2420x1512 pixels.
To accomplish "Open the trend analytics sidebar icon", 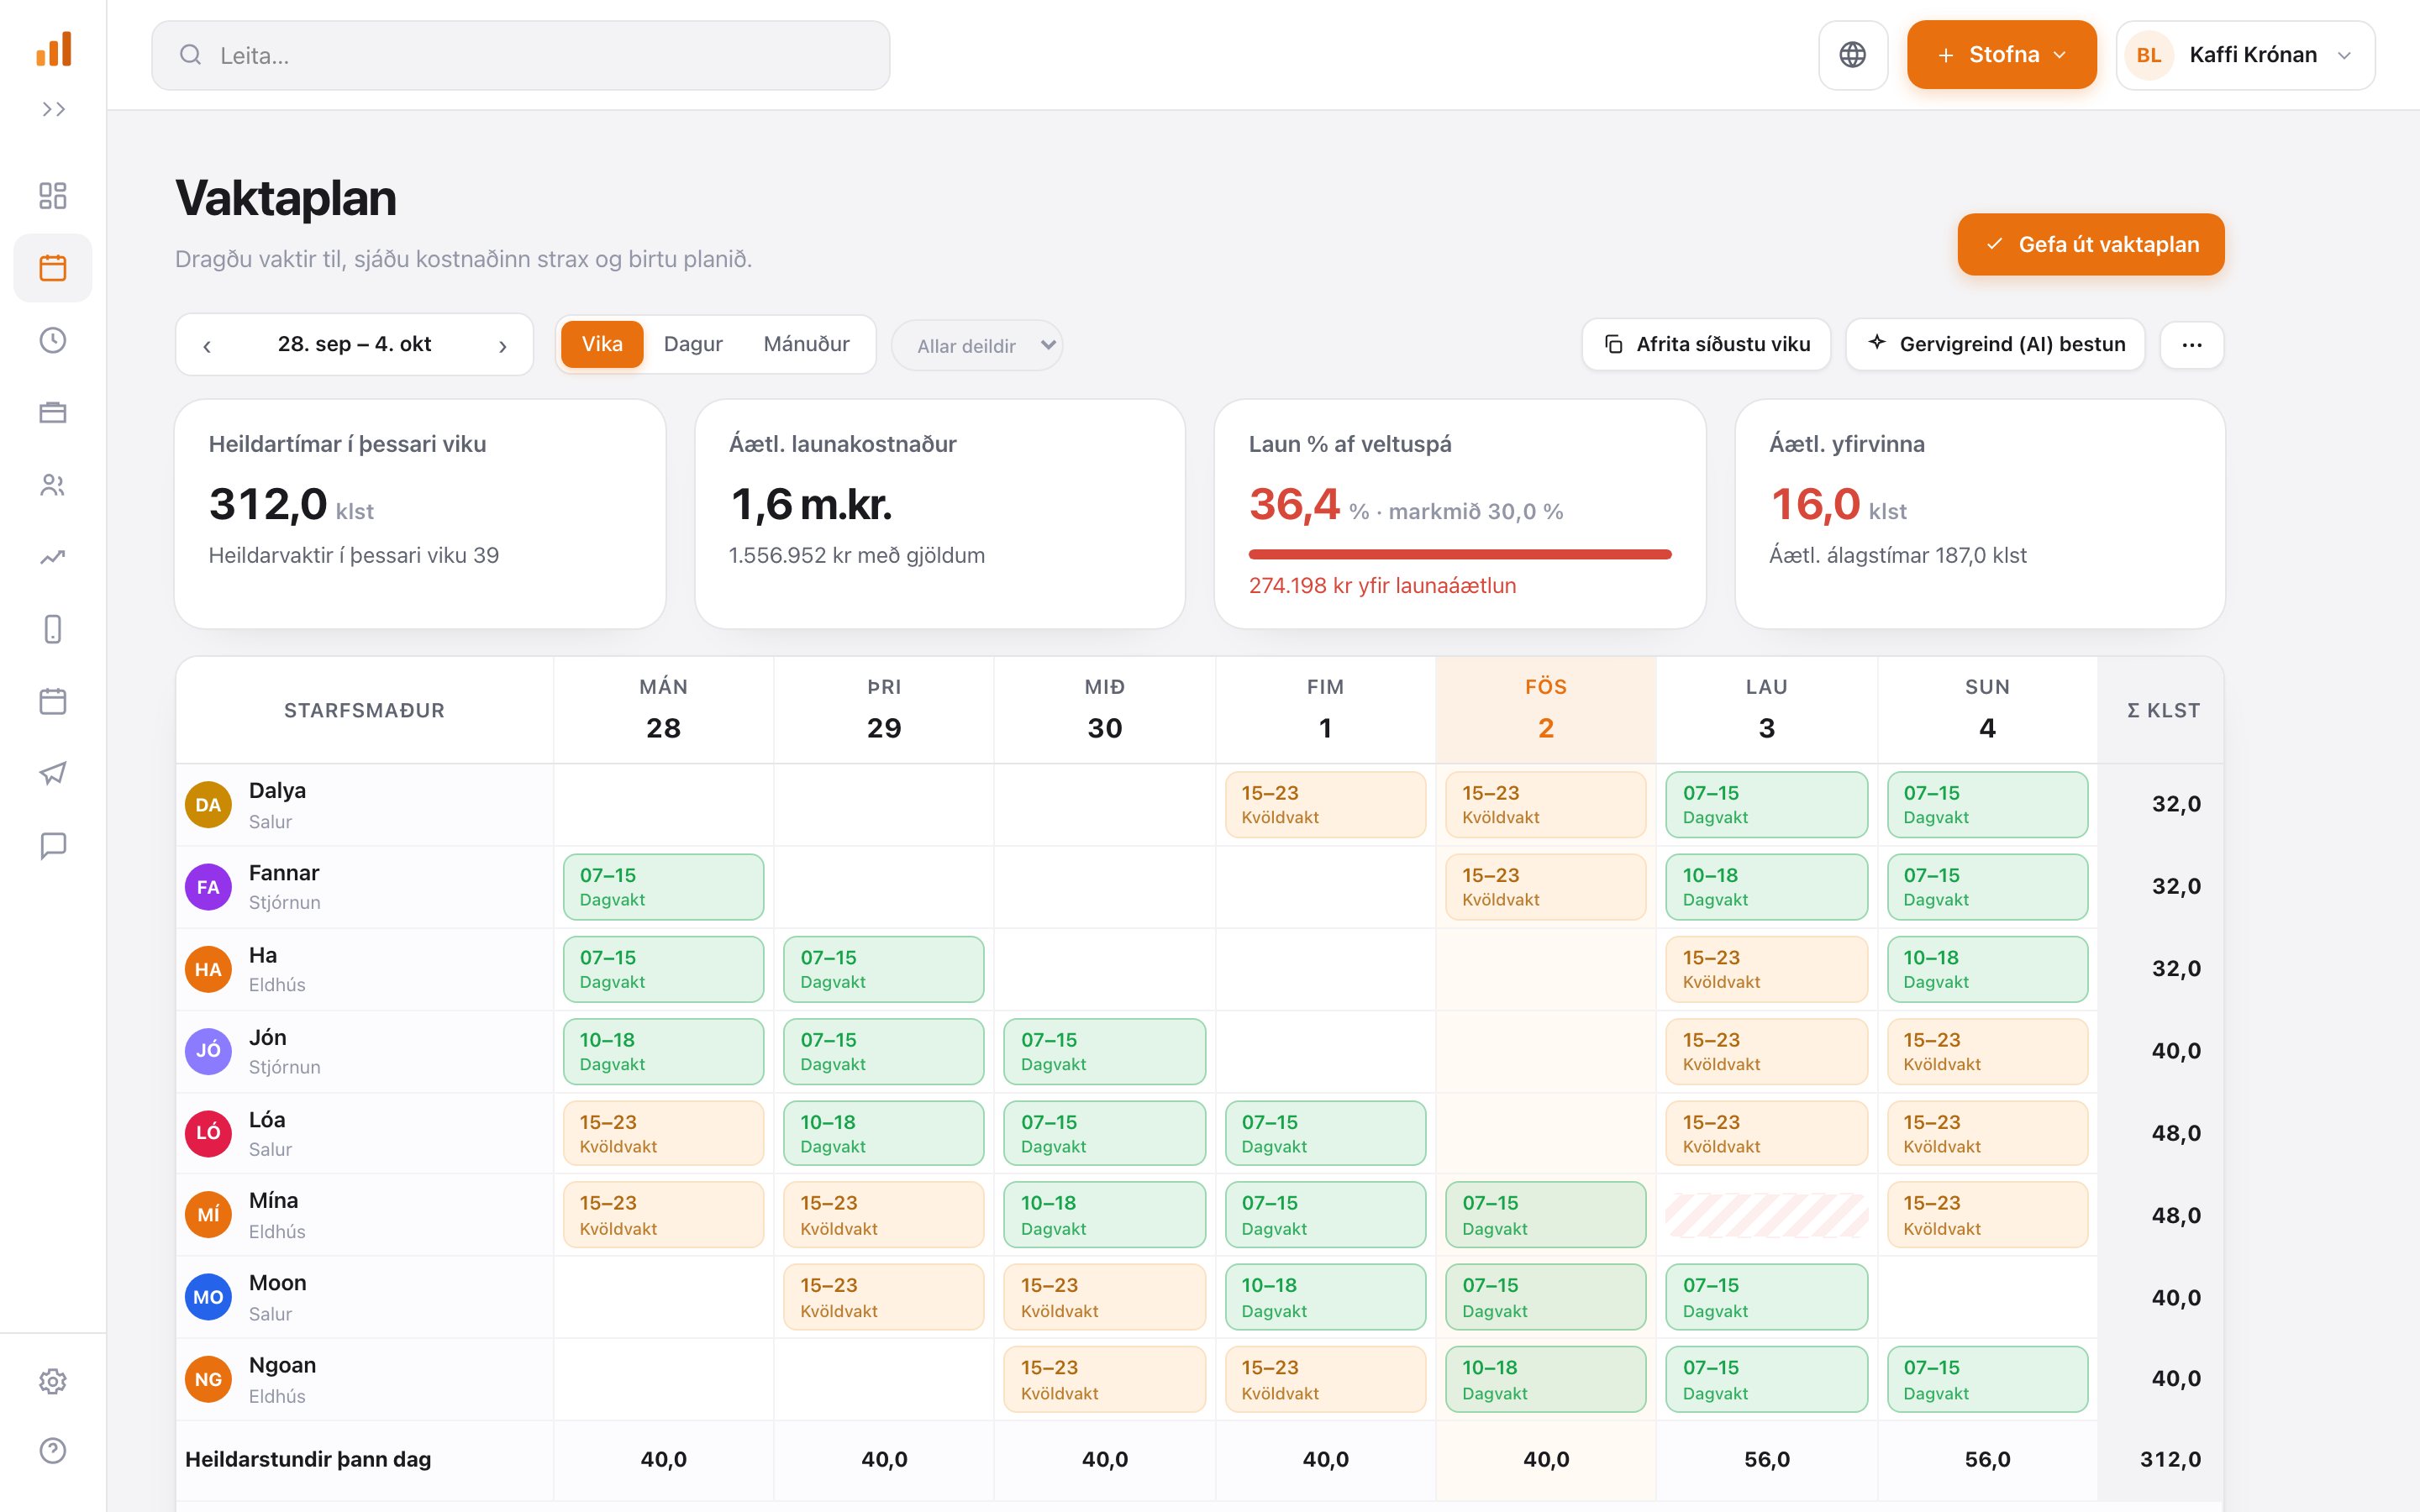I will 53,557.
